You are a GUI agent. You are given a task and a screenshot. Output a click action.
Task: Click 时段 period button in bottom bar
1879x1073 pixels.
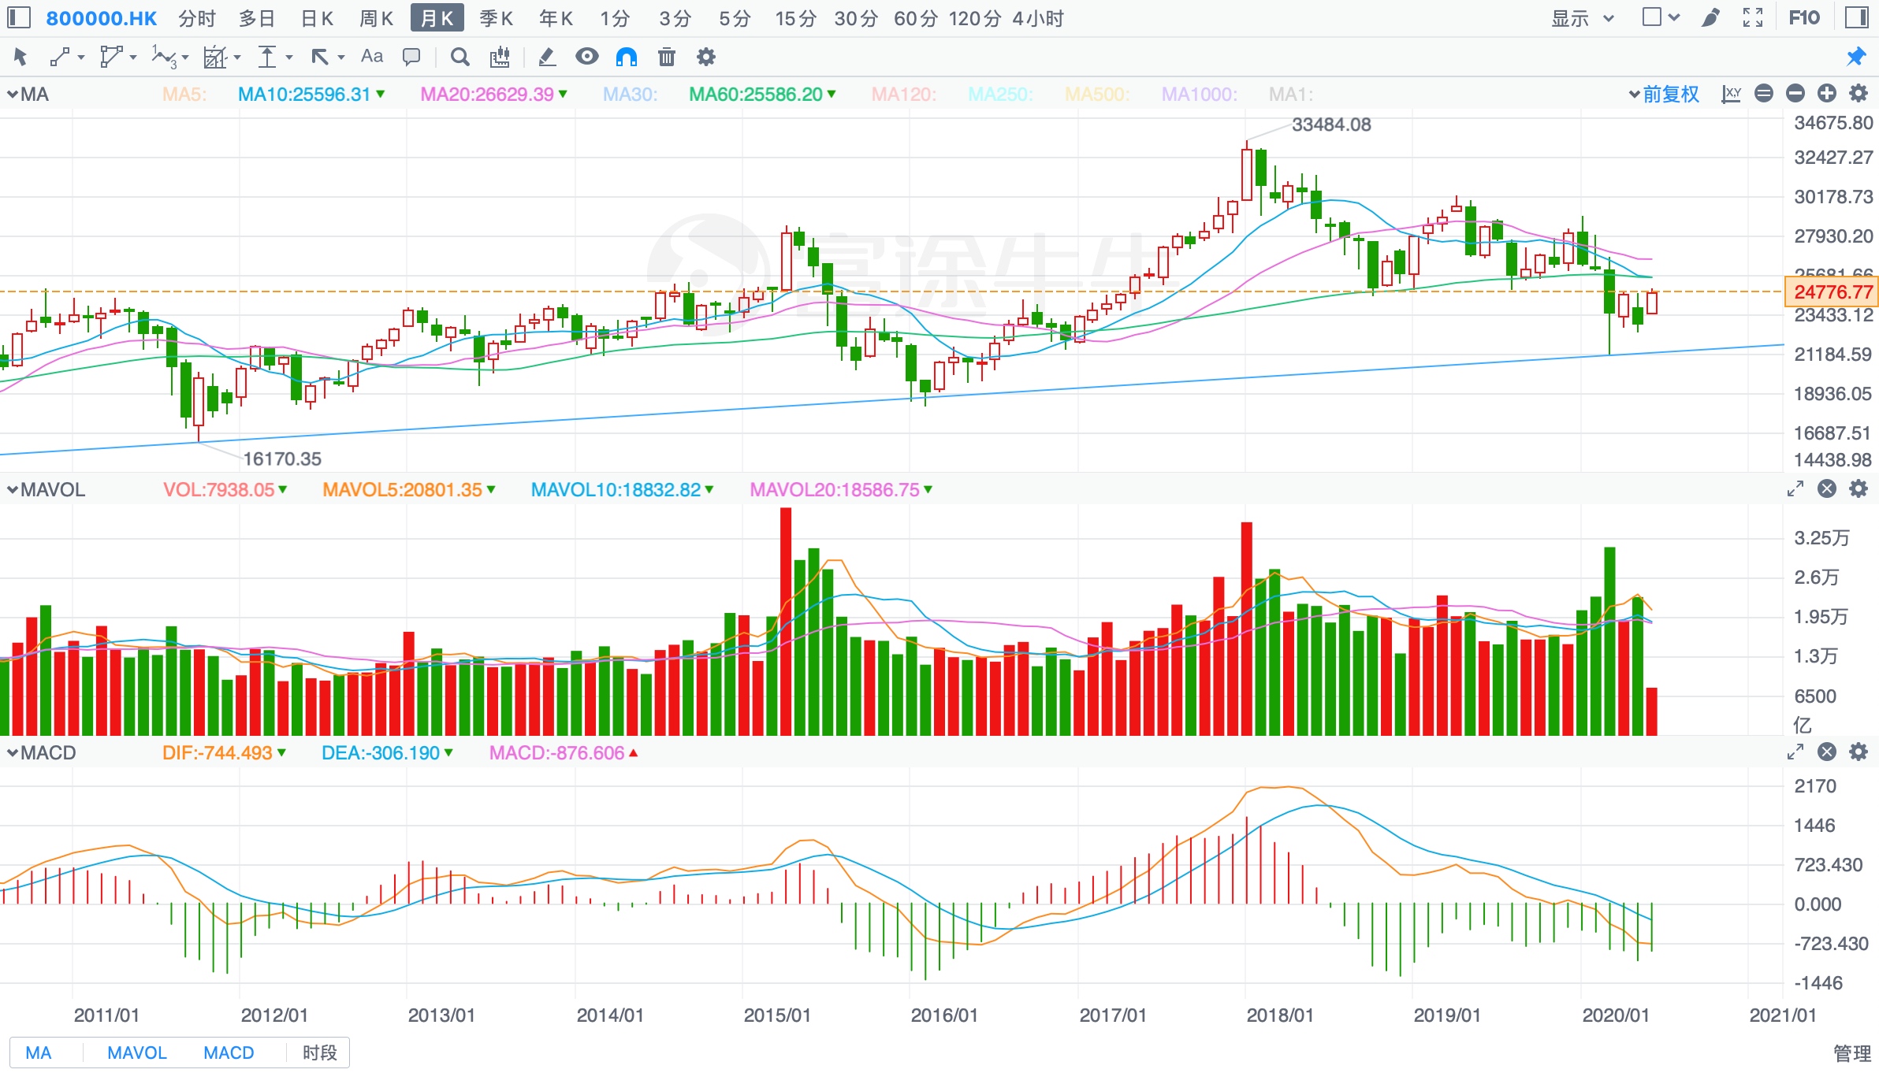tap(320, 1053)
